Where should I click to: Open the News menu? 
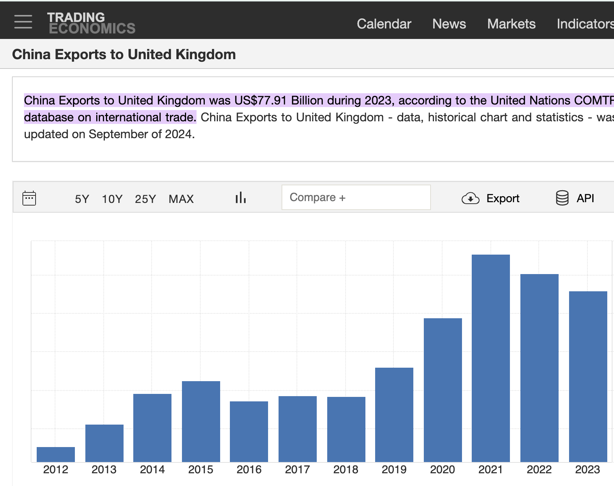(x=449, y=24)
